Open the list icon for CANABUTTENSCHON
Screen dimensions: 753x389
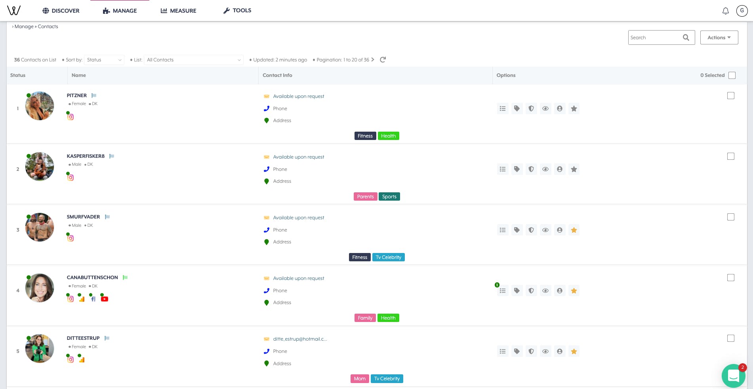(x=503, y=291)
